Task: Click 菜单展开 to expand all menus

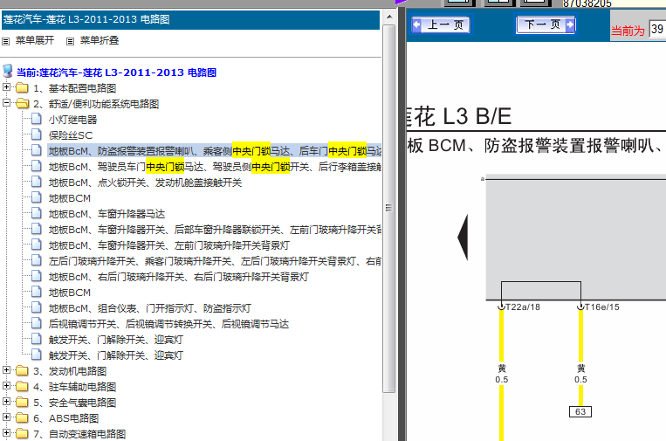Action: (35, 40)
